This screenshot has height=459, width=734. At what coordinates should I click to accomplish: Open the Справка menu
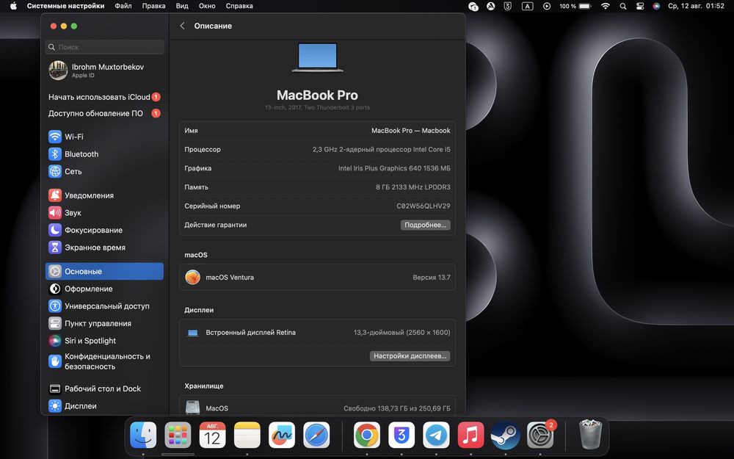239,6
